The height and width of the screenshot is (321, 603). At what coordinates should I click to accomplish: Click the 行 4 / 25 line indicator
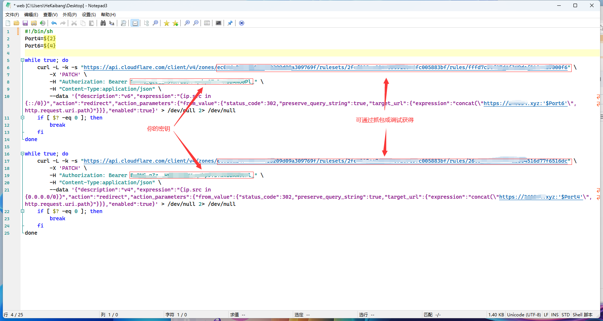point(13,315)
